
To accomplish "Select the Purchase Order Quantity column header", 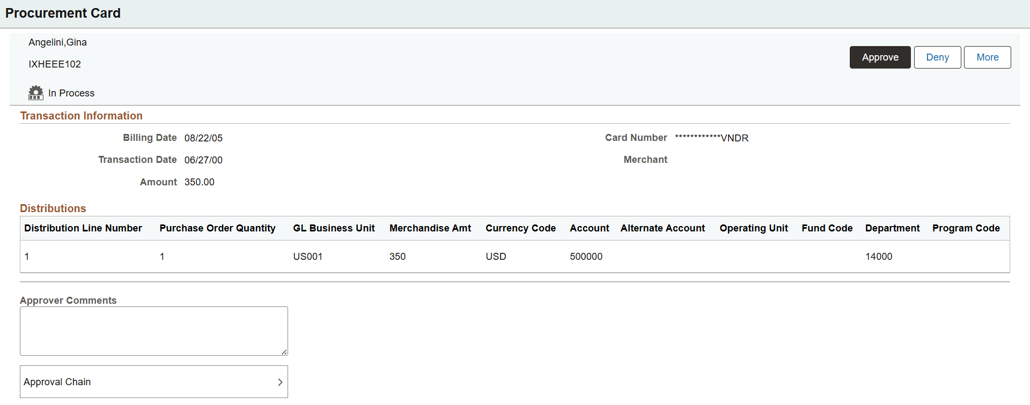I will click(x=217, y=228).
